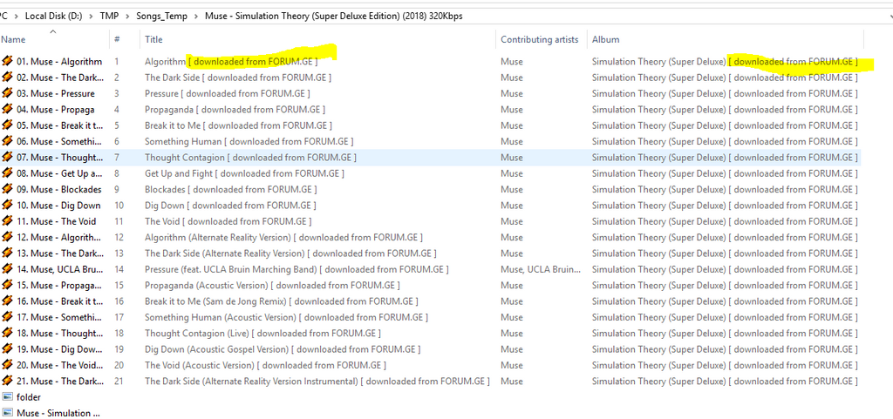This screenshot has width=893, height=419.
Task: Click the image icon beside Muse - Simulation ...
Action: coord(7,413)
